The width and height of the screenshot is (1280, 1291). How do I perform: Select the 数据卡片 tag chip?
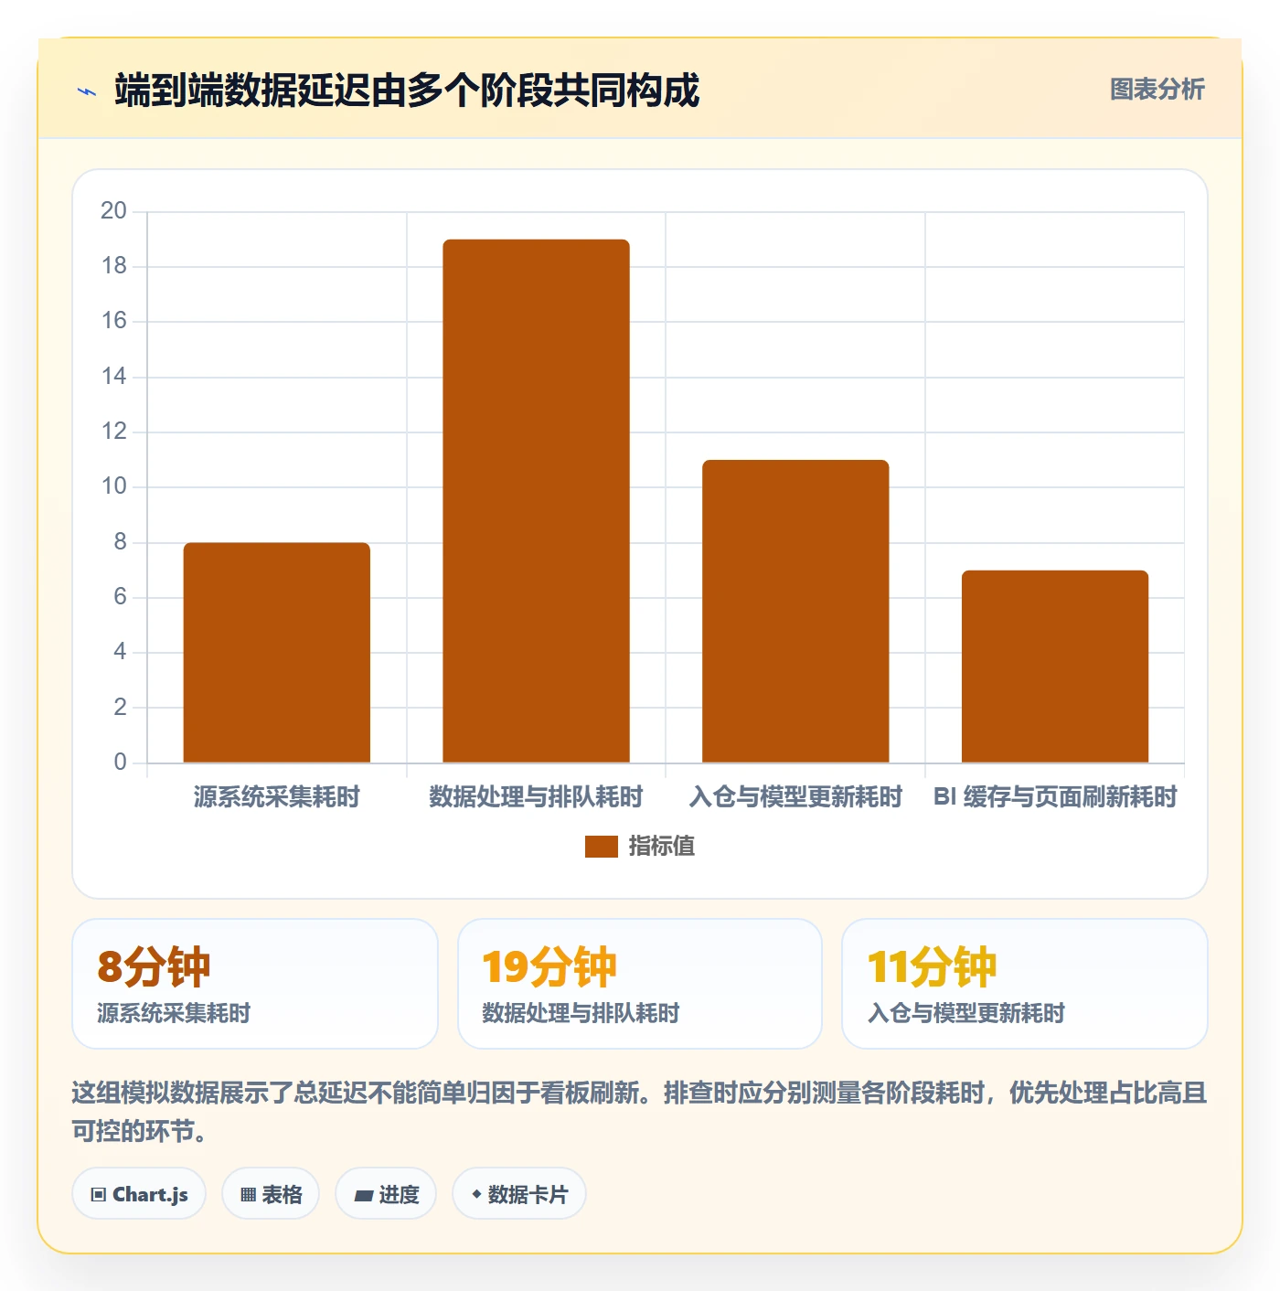point(519,1194)
